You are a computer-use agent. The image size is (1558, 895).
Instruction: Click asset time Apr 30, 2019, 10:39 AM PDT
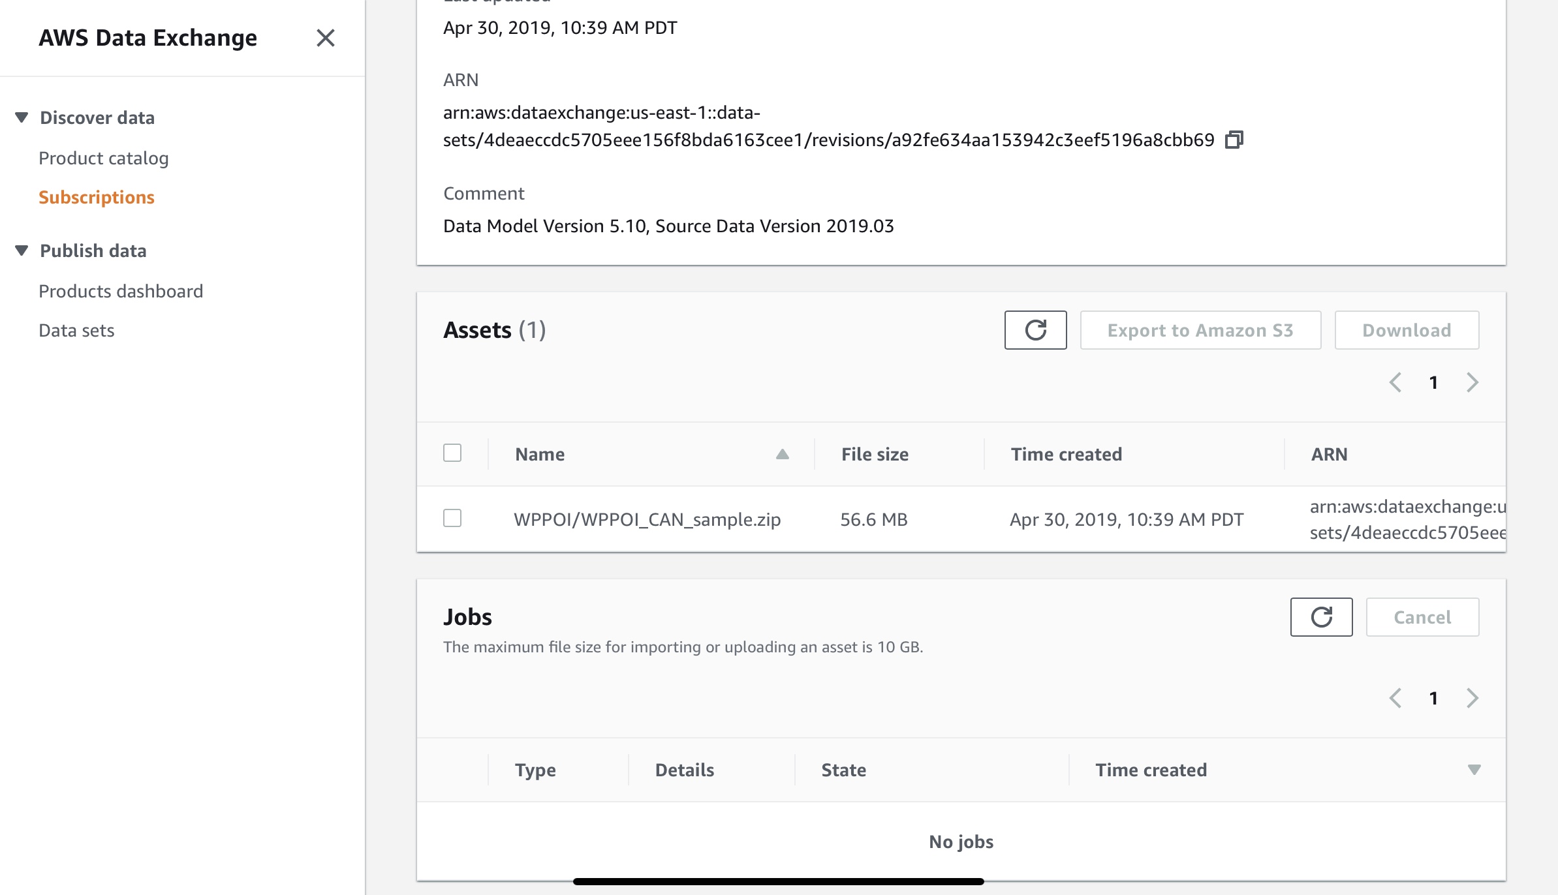[1127, 519]
